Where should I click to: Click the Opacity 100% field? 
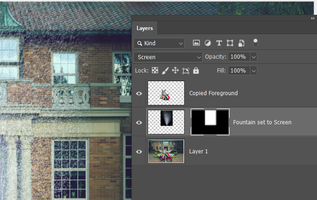(239, 57)
